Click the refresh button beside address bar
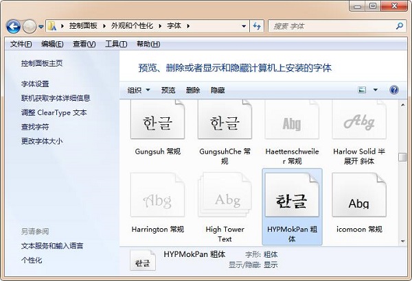412x281 pixels. (x=256, y=26)
